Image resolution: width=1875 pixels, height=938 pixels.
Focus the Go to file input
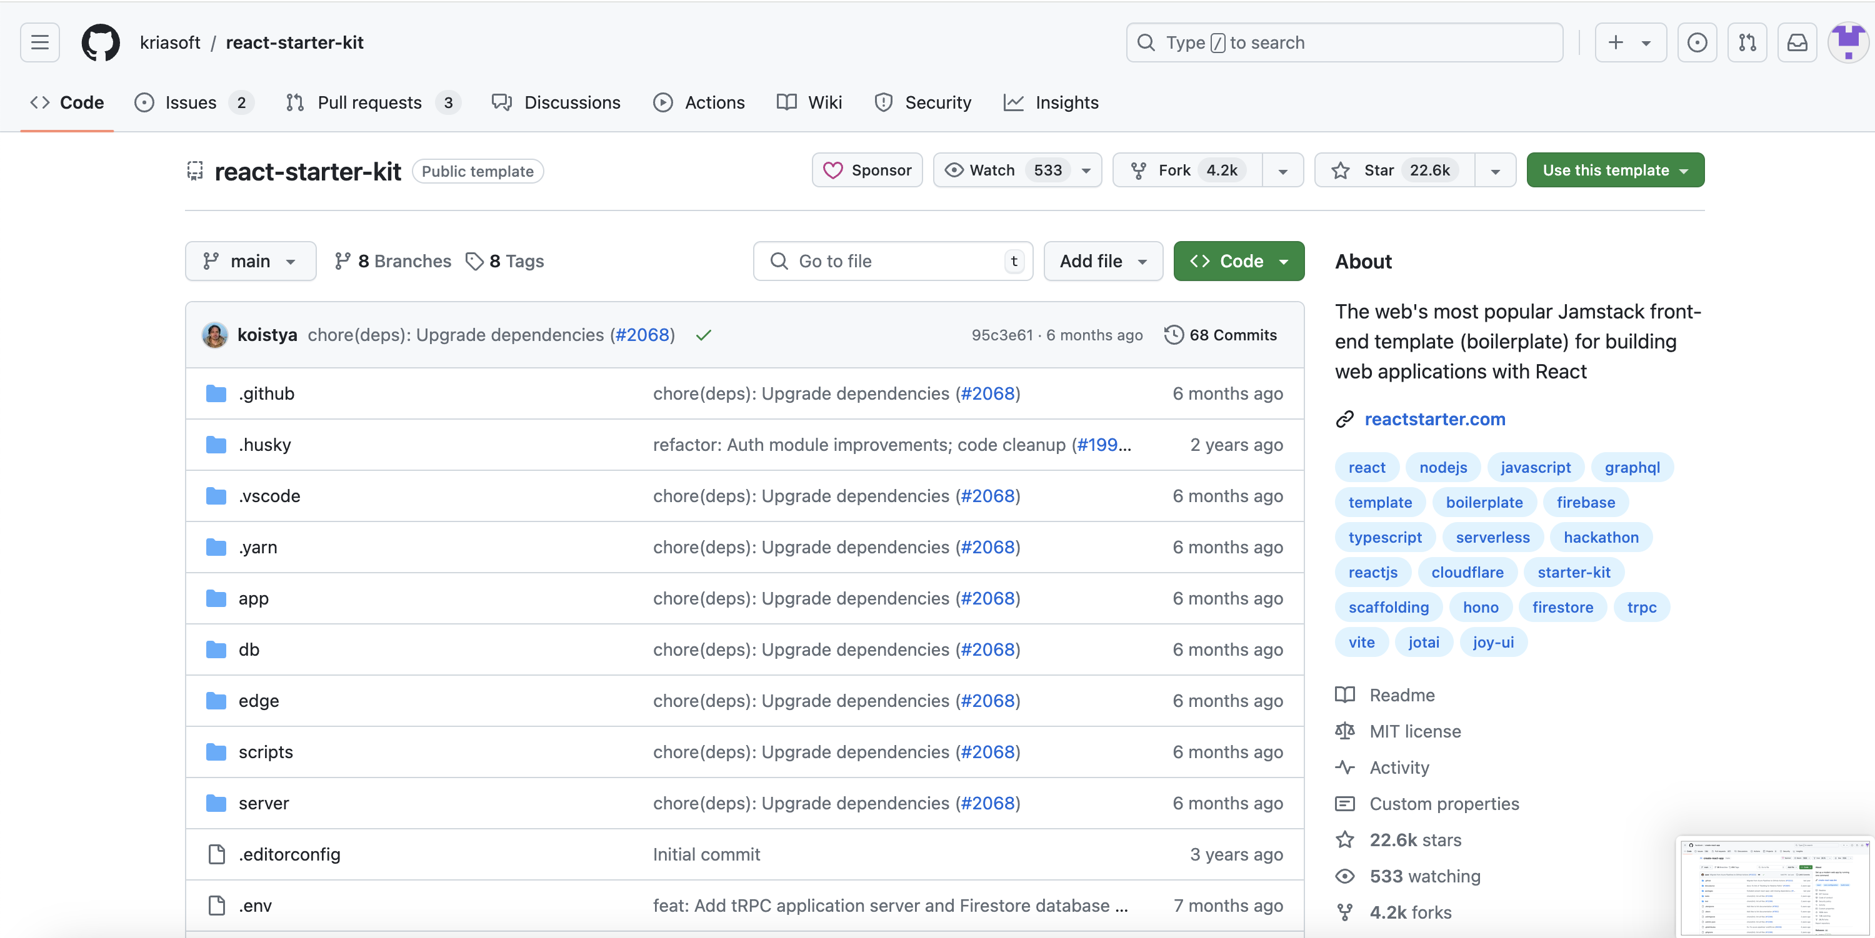893,261
